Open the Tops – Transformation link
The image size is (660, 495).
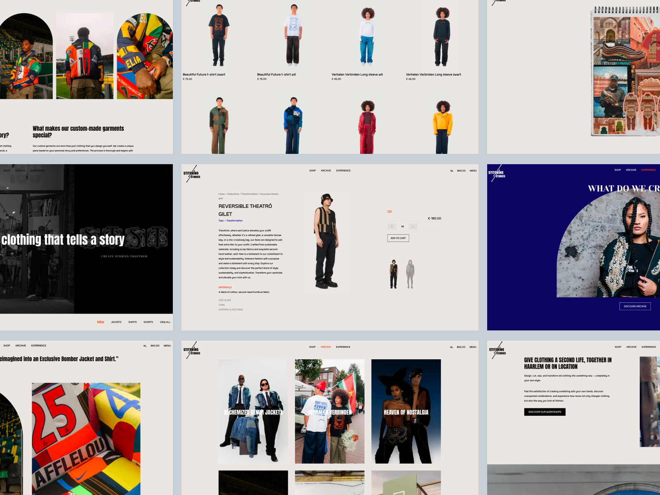231,221
